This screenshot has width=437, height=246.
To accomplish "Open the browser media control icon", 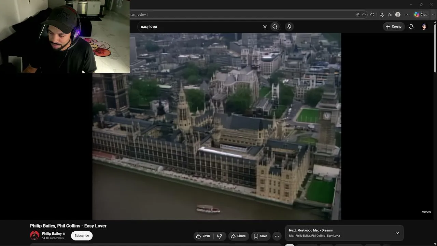I will pyautogui.click(x=382, y=15).
